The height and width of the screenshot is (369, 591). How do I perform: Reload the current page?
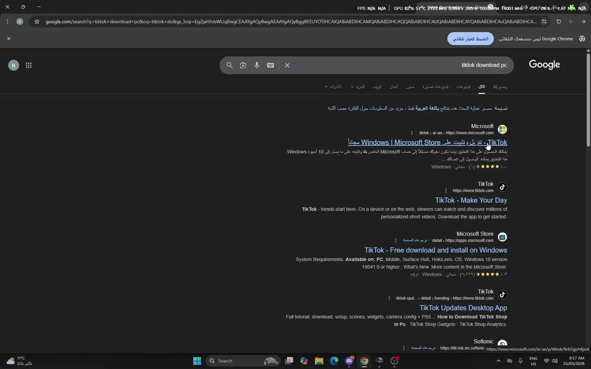559,22
